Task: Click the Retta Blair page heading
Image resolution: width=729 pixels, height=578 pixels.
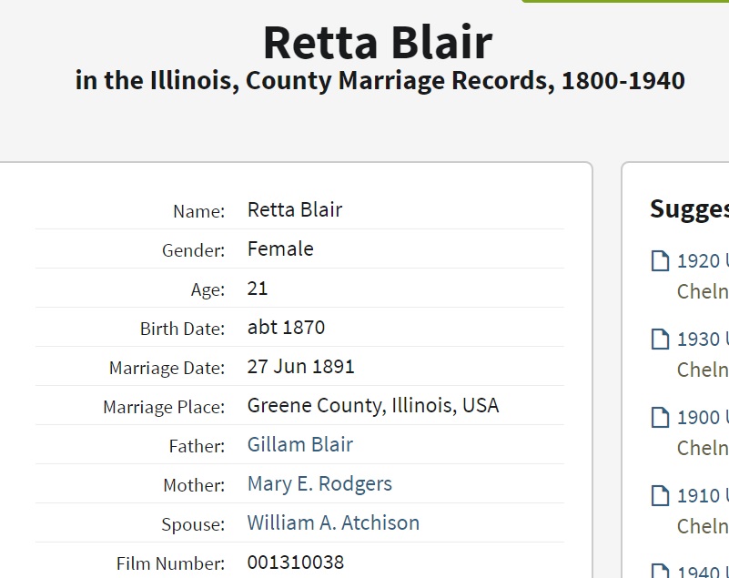Action: pos(378,42)
